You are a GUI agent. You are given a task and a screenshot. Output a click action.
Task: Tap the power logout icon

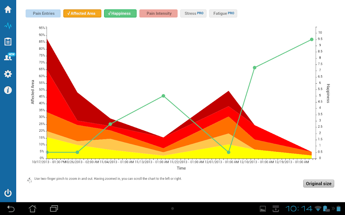(8, 193)
